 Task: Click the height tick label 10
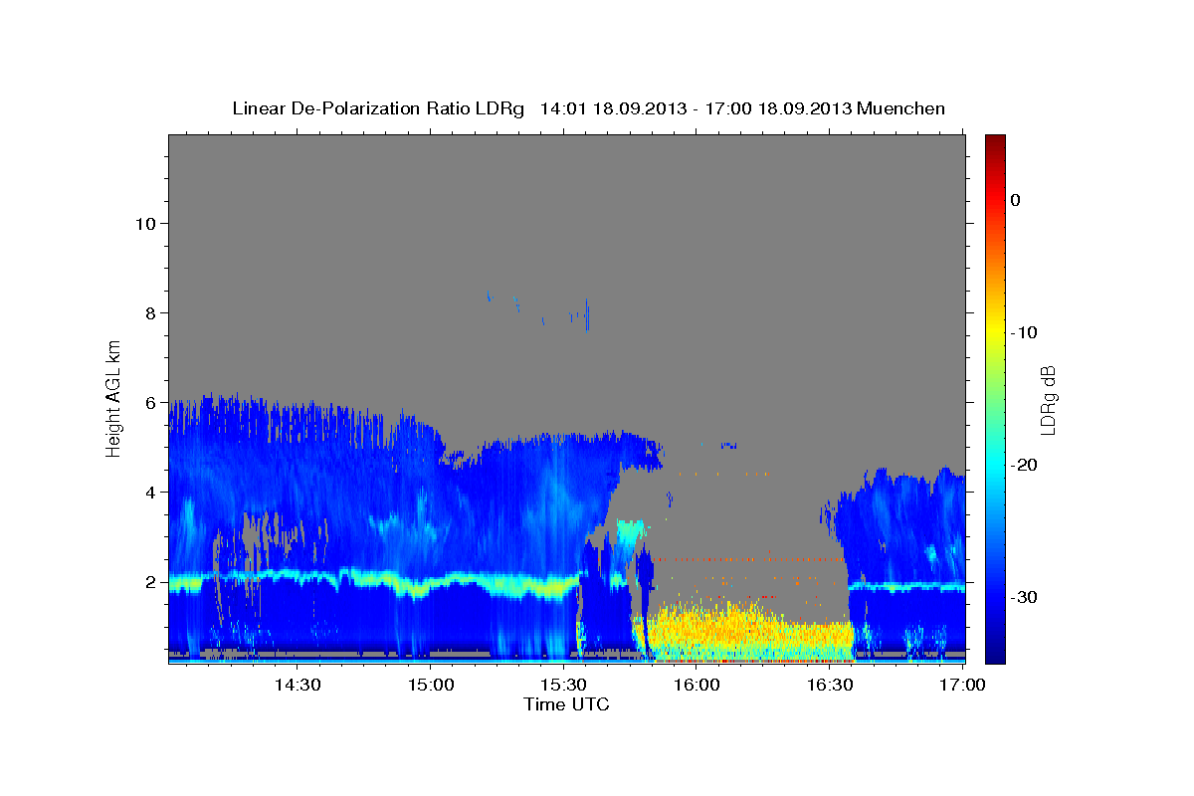(x=145, y=223)
